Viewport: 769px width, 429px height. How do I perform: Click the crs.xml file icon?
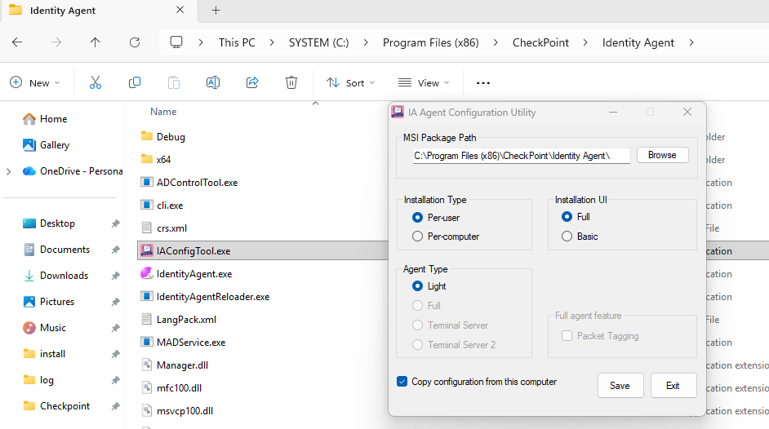pyautogui.click(x=146, y=228)
